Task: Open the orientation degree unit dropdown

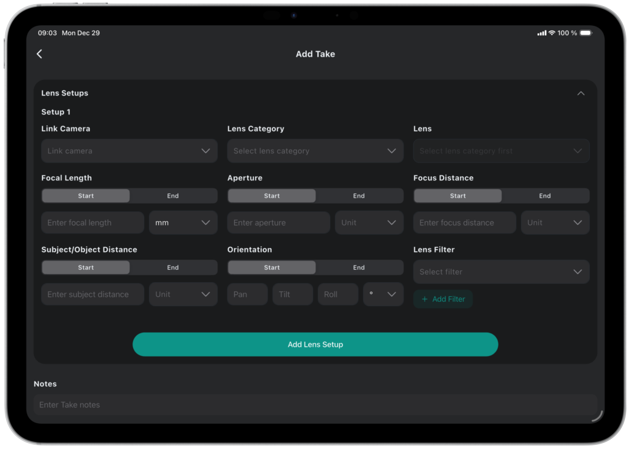Action: click(x=383, y=294)
